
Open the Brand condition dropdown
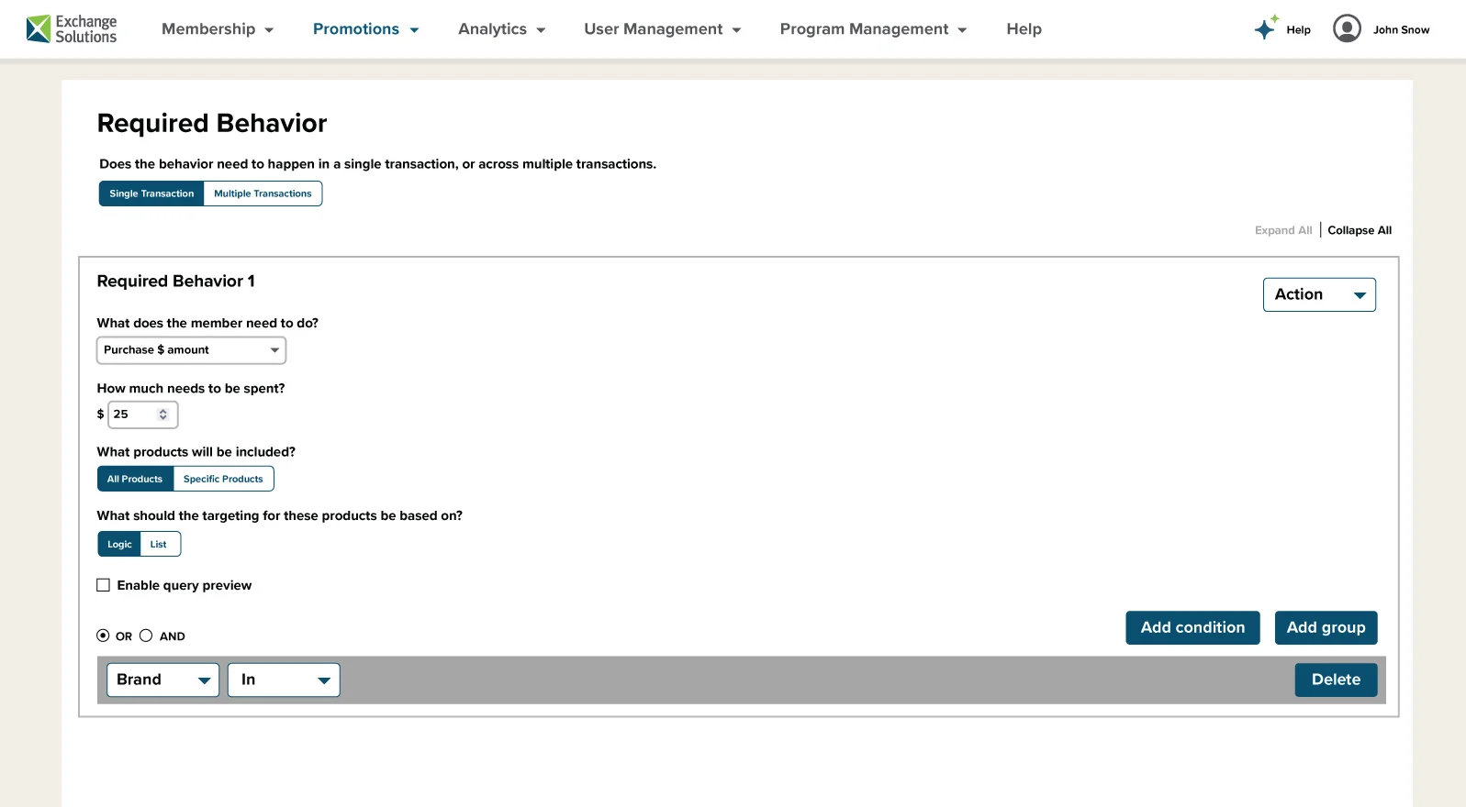click(162, 680)
